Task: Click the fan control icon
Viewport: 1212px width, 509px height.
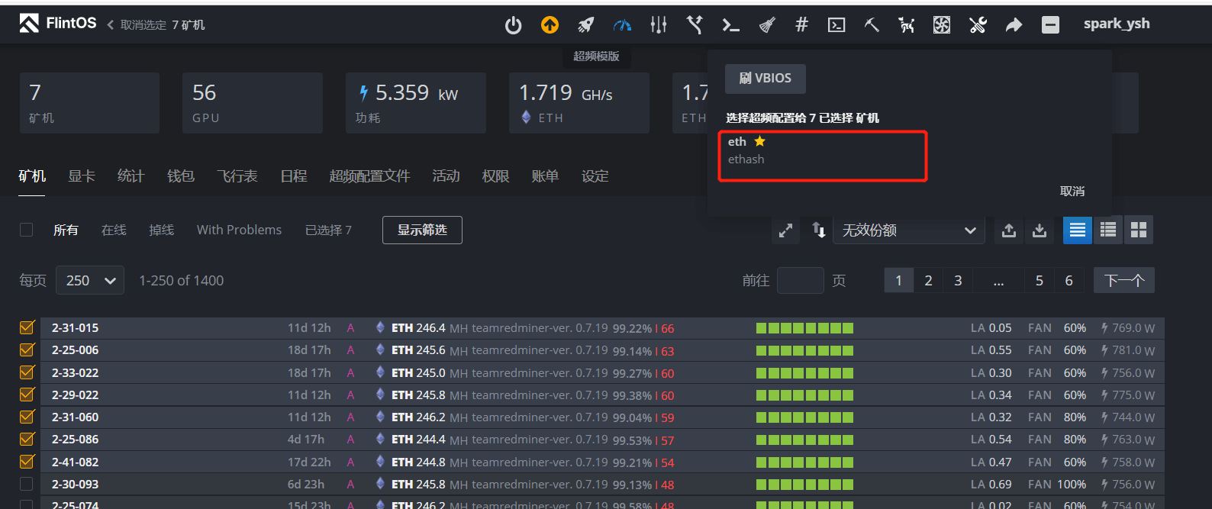Action: tap(942, 25)
